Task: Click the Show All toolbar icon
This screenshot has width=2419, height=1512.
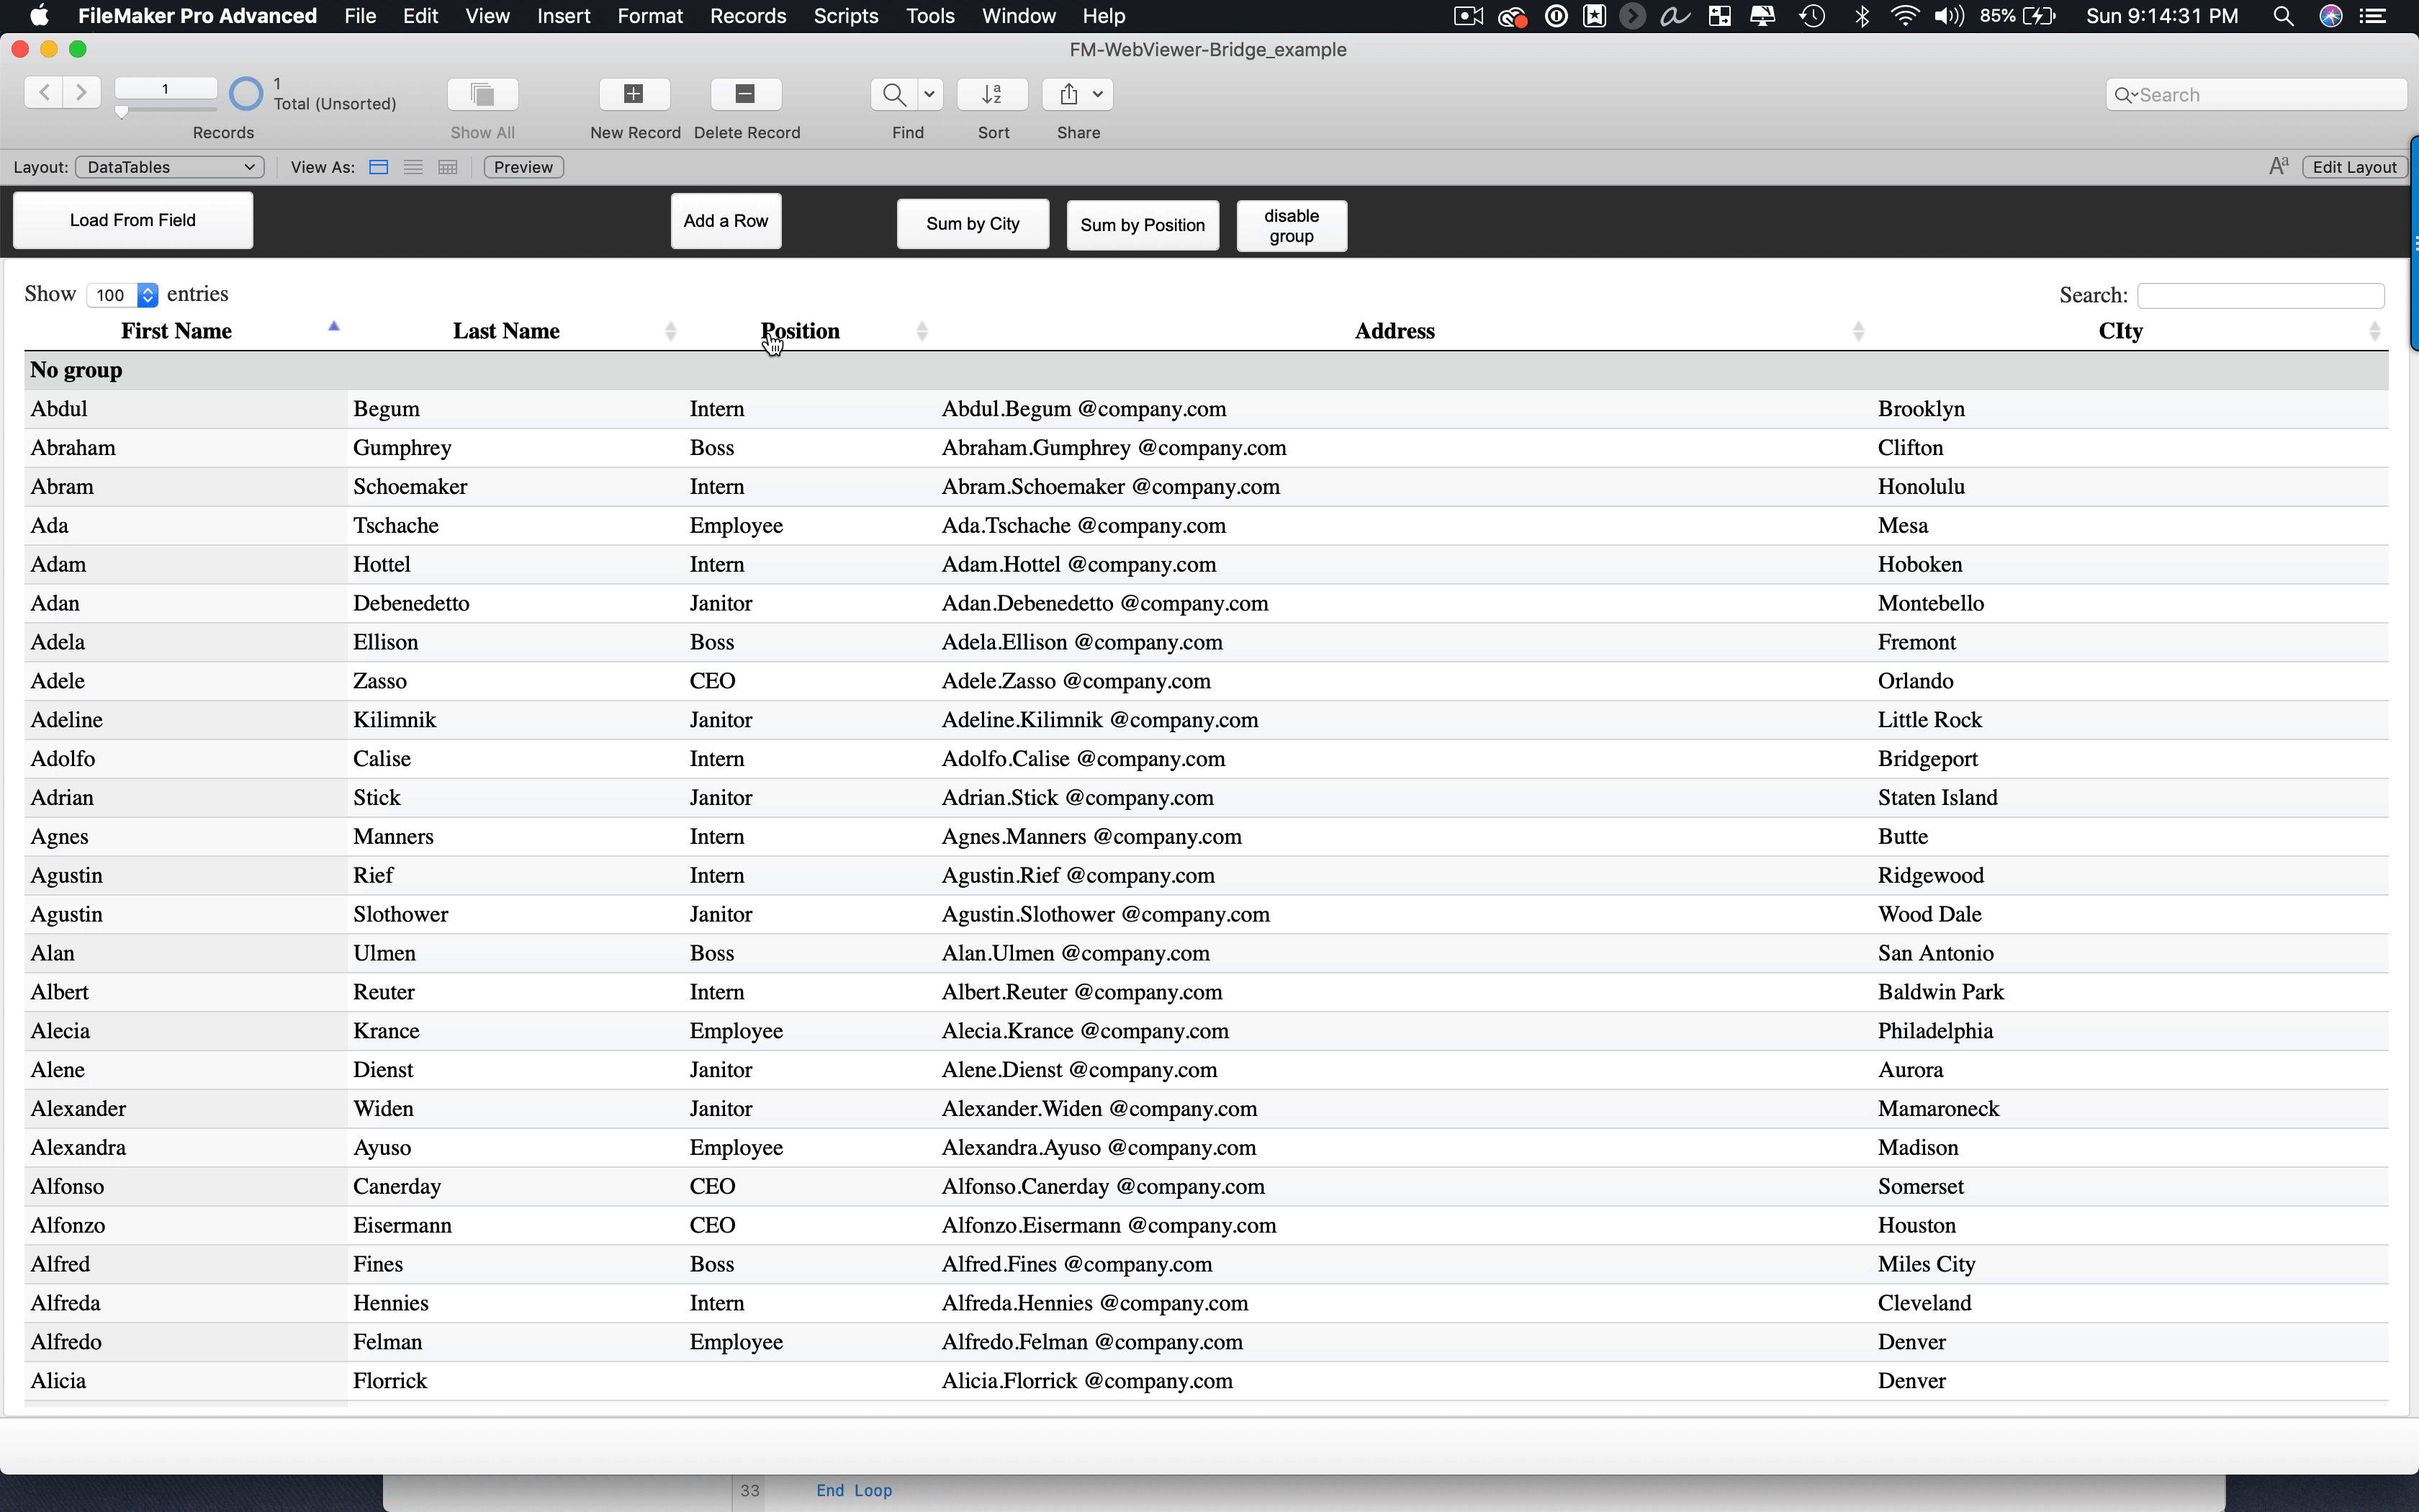Action: tap(483, 94)
